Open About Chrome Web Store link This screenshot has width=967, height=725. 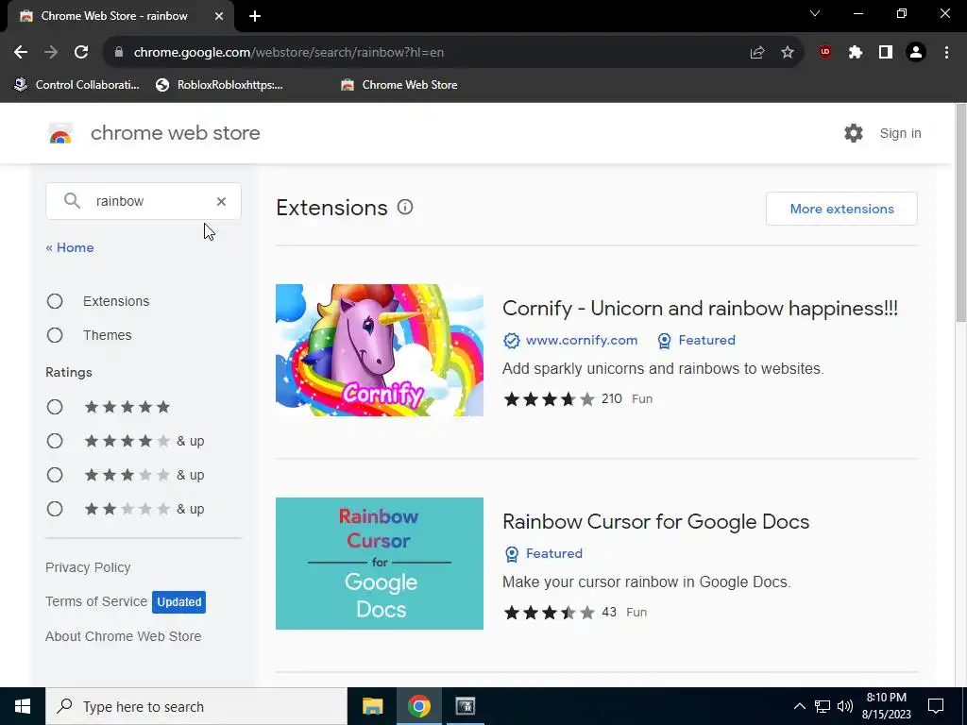click(x=124, y=636)
